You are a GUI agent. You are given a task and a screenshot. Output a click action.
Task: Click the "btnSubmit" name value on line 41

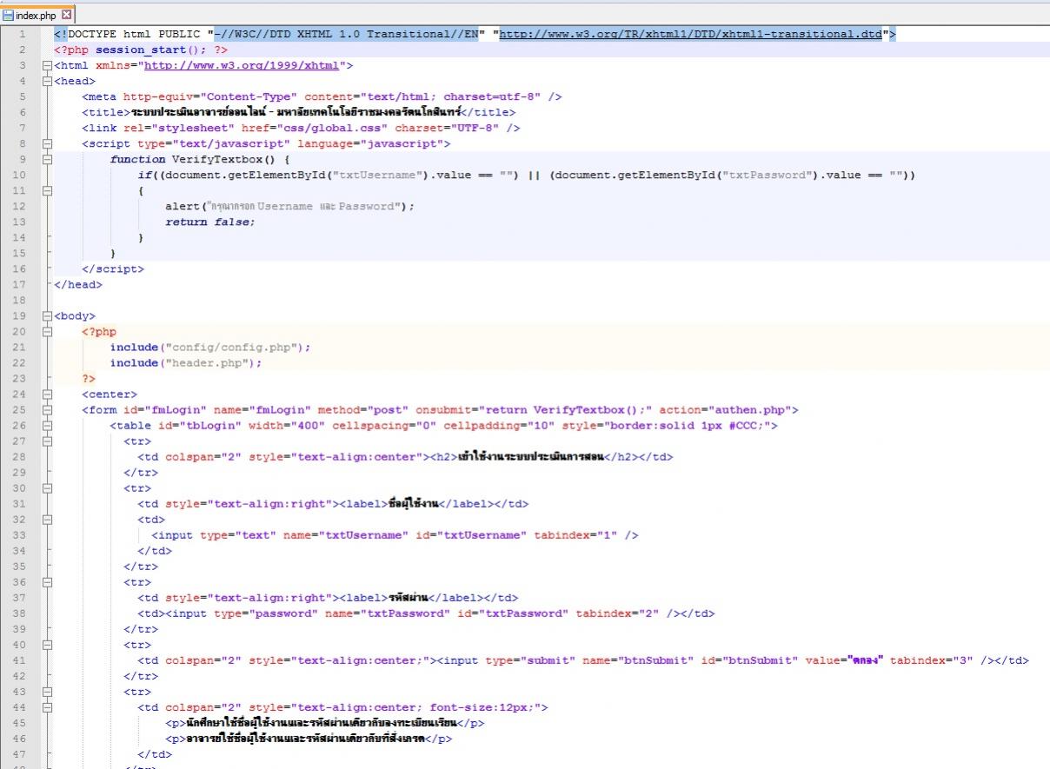tap(655, 660)
